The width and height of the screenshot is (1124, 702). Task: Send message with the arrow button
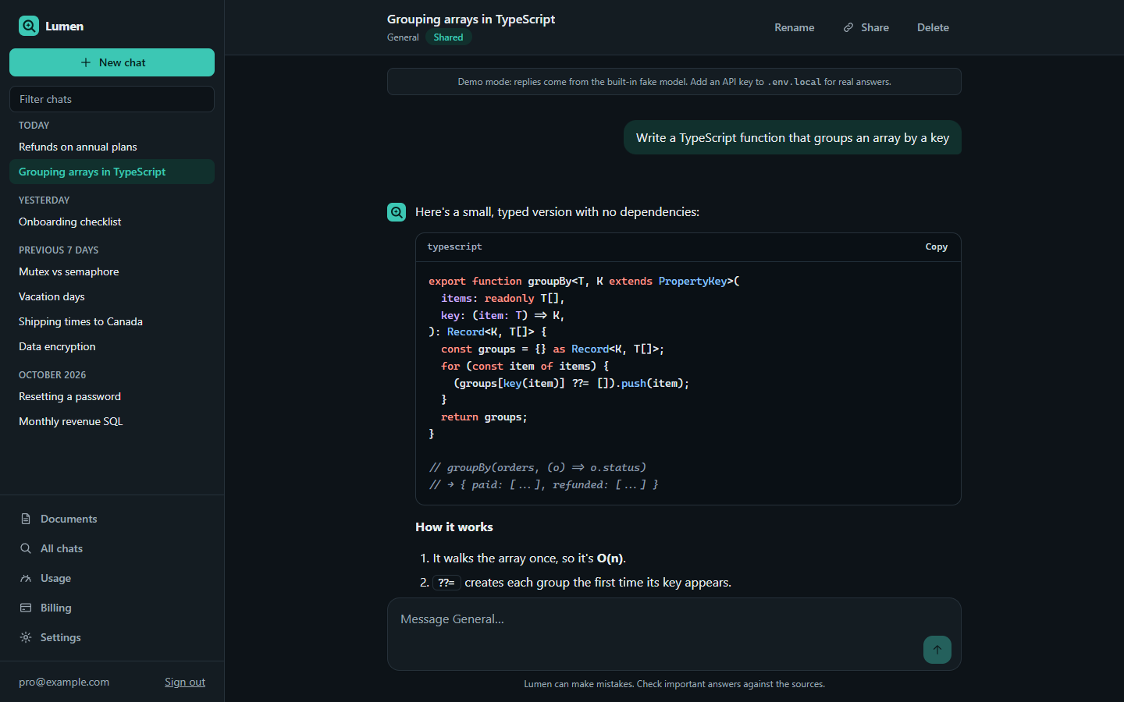[x=937, y=650]
